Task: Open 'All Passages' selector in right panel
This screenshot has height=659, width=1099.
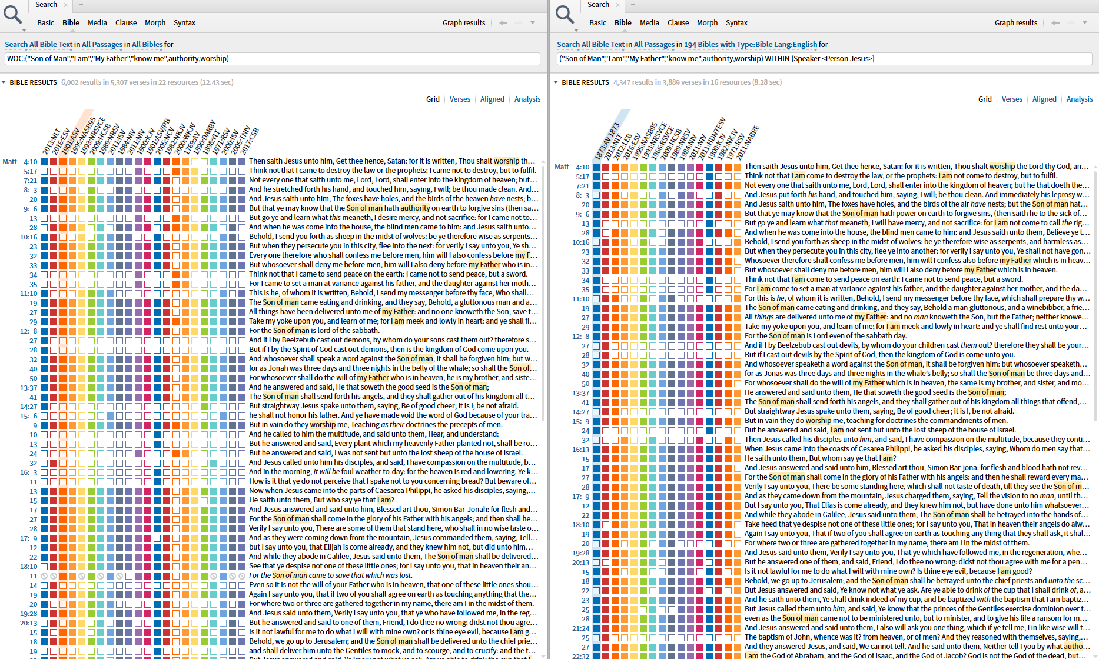Action: [x=655, y=45]
